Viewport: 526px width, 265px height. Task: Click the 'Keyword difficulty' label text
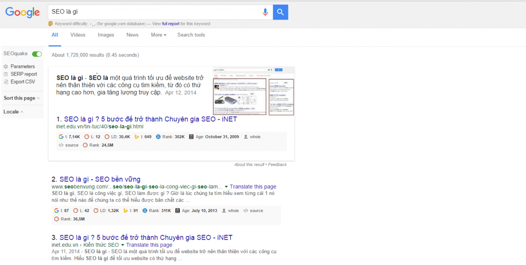pos(72,24)
